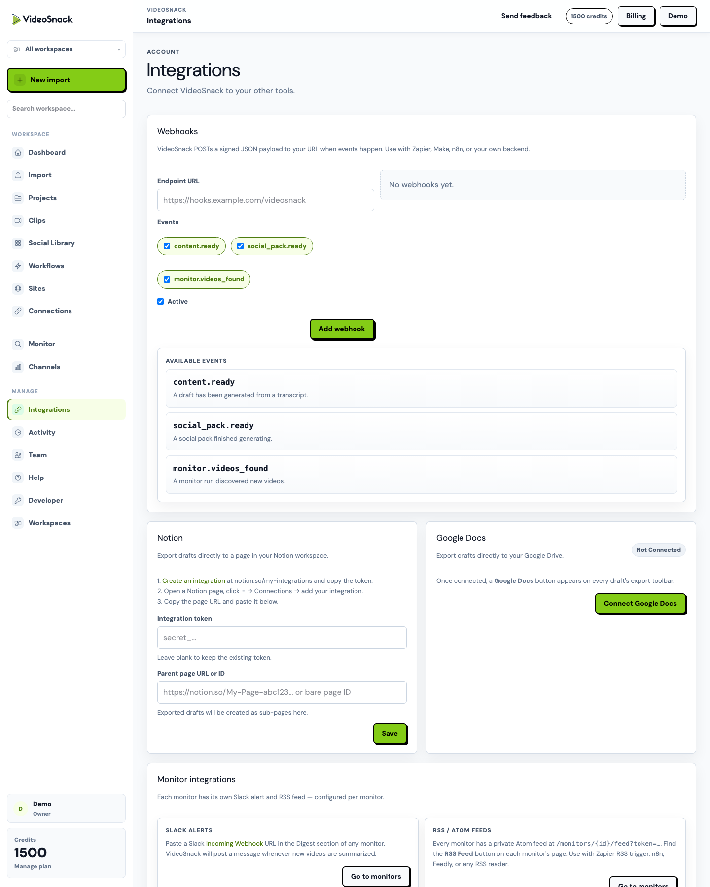Click the Workflows lightning icon
The height and width of the screenshot is (887, 710).
18,266
